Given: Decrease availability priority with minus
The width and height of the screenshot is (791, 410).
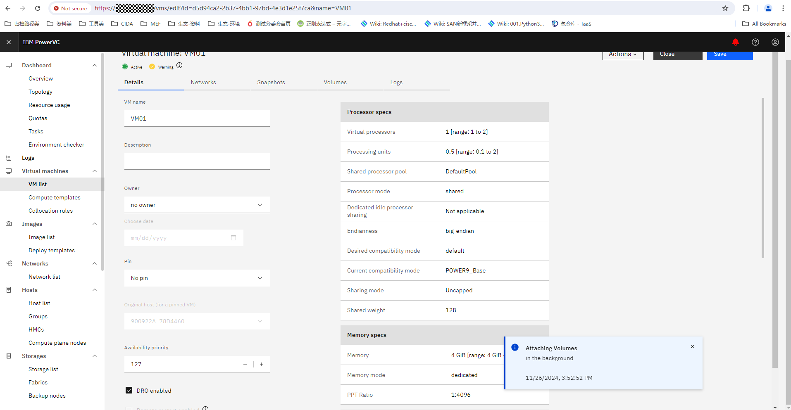Looking at the screenshot, I should (245, 364).
